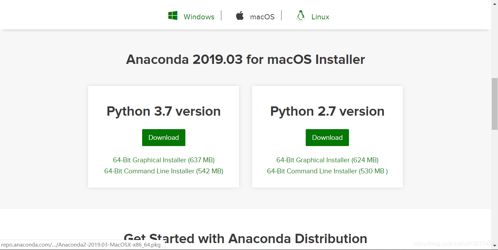Click the Python 3.7 version heading
The height and width of the screenshot is (250, 498).
164,111
